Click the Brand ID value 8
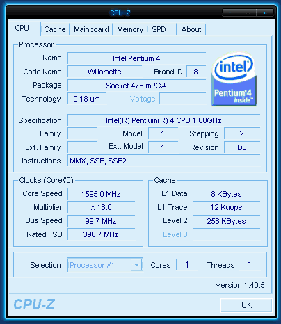The height and width of the screenshot is (324, 281). 196,72
